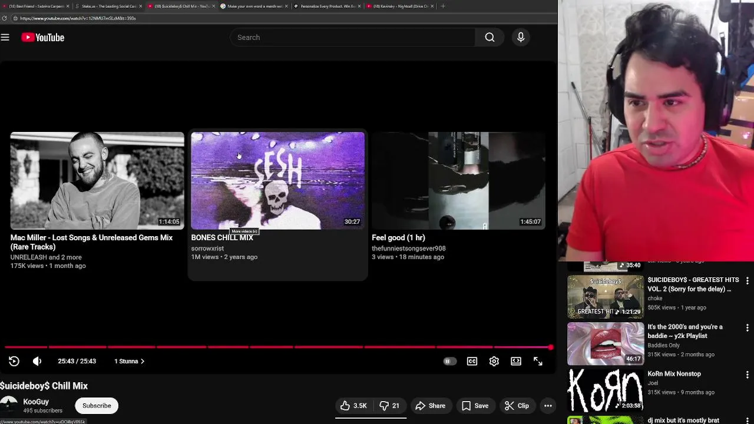Open options for the y2k Playlist video
754x424 pixels.
tap(747, 327)
